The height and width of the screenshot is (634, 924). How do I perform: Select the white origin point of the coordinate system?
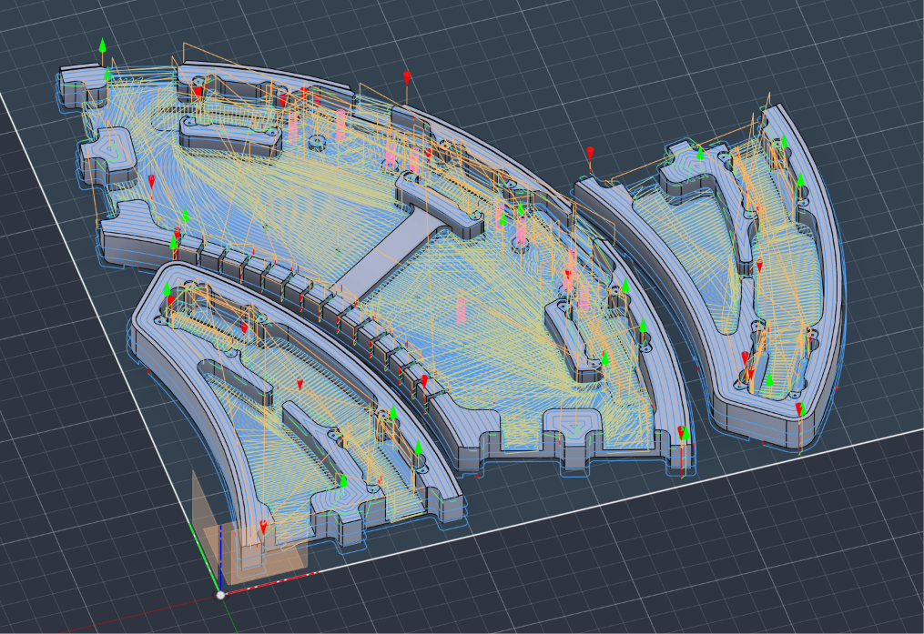click(x=220, y=595)
